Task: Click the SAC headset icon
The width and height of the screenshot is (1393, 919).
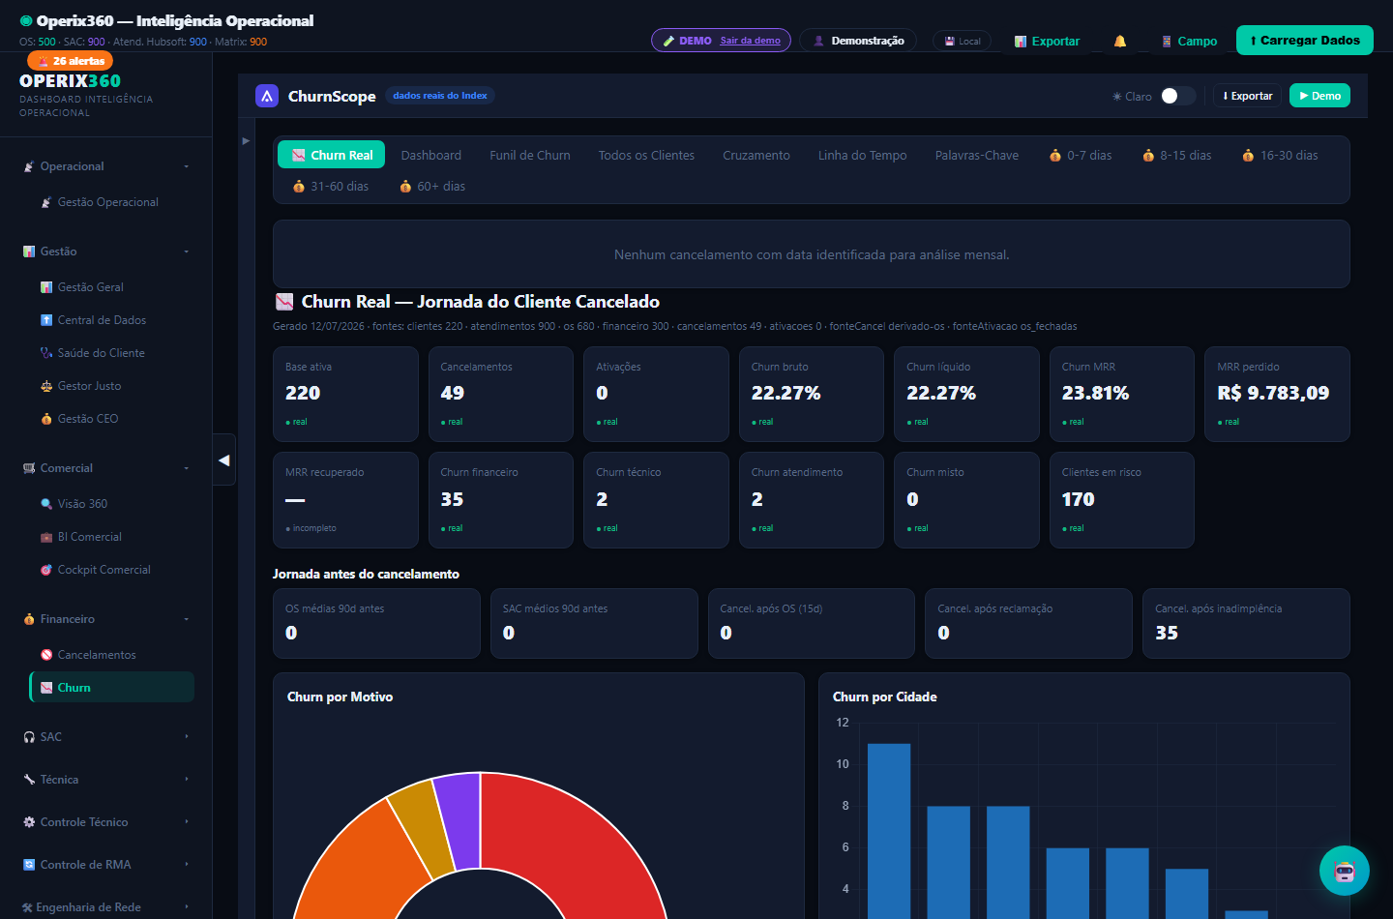Action: [29, 737]
